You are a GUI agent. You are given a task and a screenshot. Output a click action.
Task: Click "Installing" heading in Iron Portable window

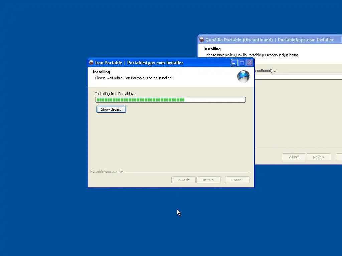(x=102, y=72)
